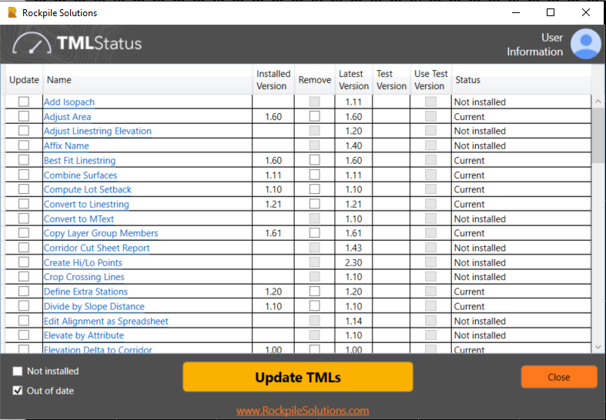
Task: Open the Corridor Cut Sheet Report link
Action: click(96, 248)
